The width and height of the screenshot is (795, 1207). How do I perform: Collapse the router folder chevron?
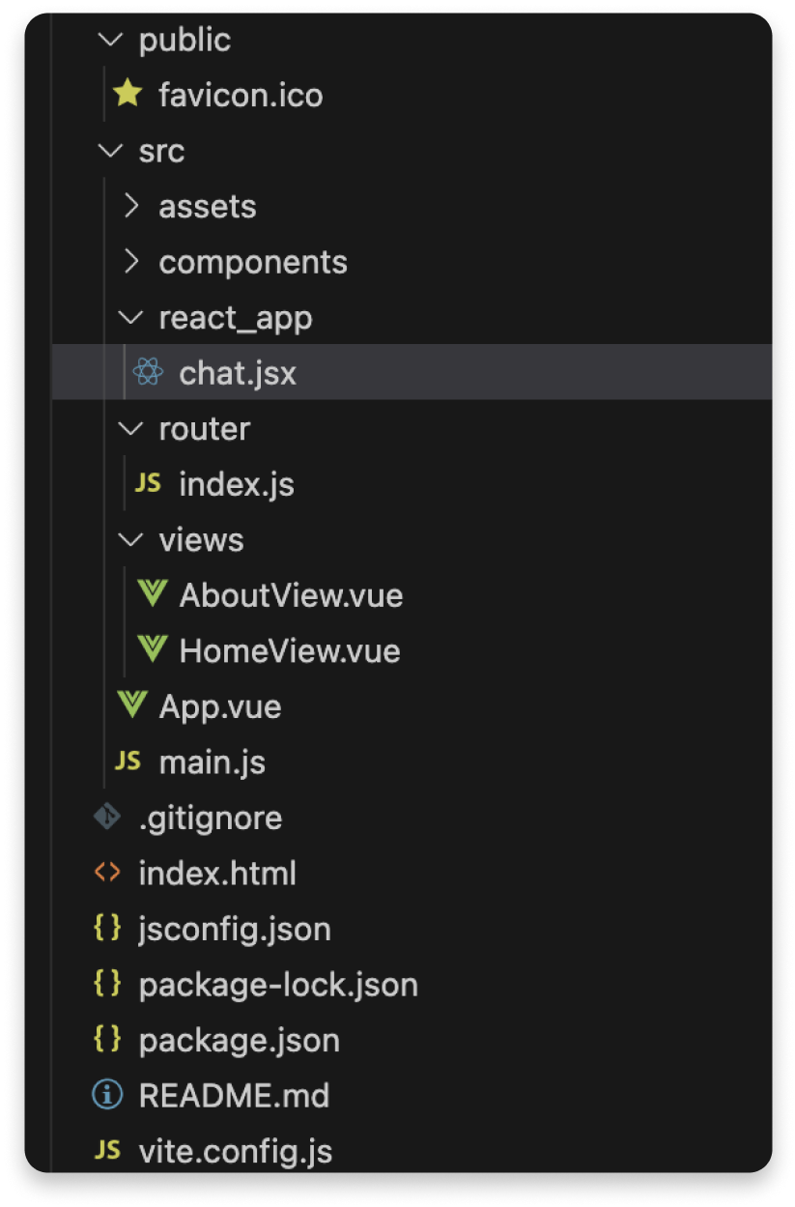point(132,428)
